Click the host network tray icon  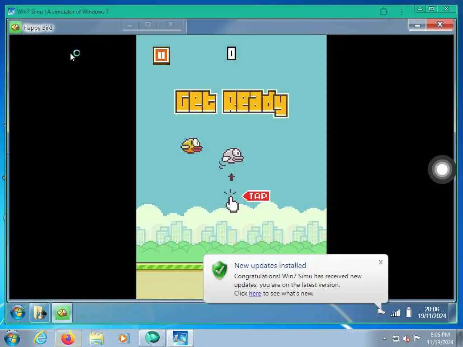tap(395, 339)
